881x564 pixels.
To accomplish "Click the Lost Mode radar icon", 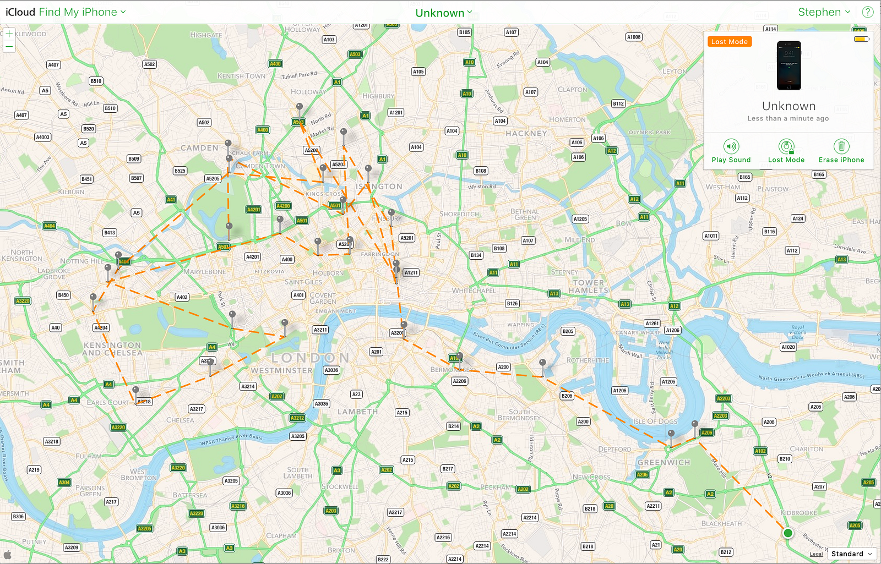I will [x=786, y=146].
